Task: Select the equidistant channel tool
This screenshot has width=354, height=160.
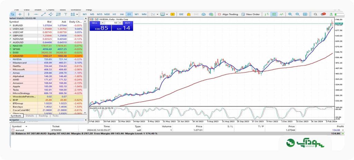Action: [x=50, y=14]
